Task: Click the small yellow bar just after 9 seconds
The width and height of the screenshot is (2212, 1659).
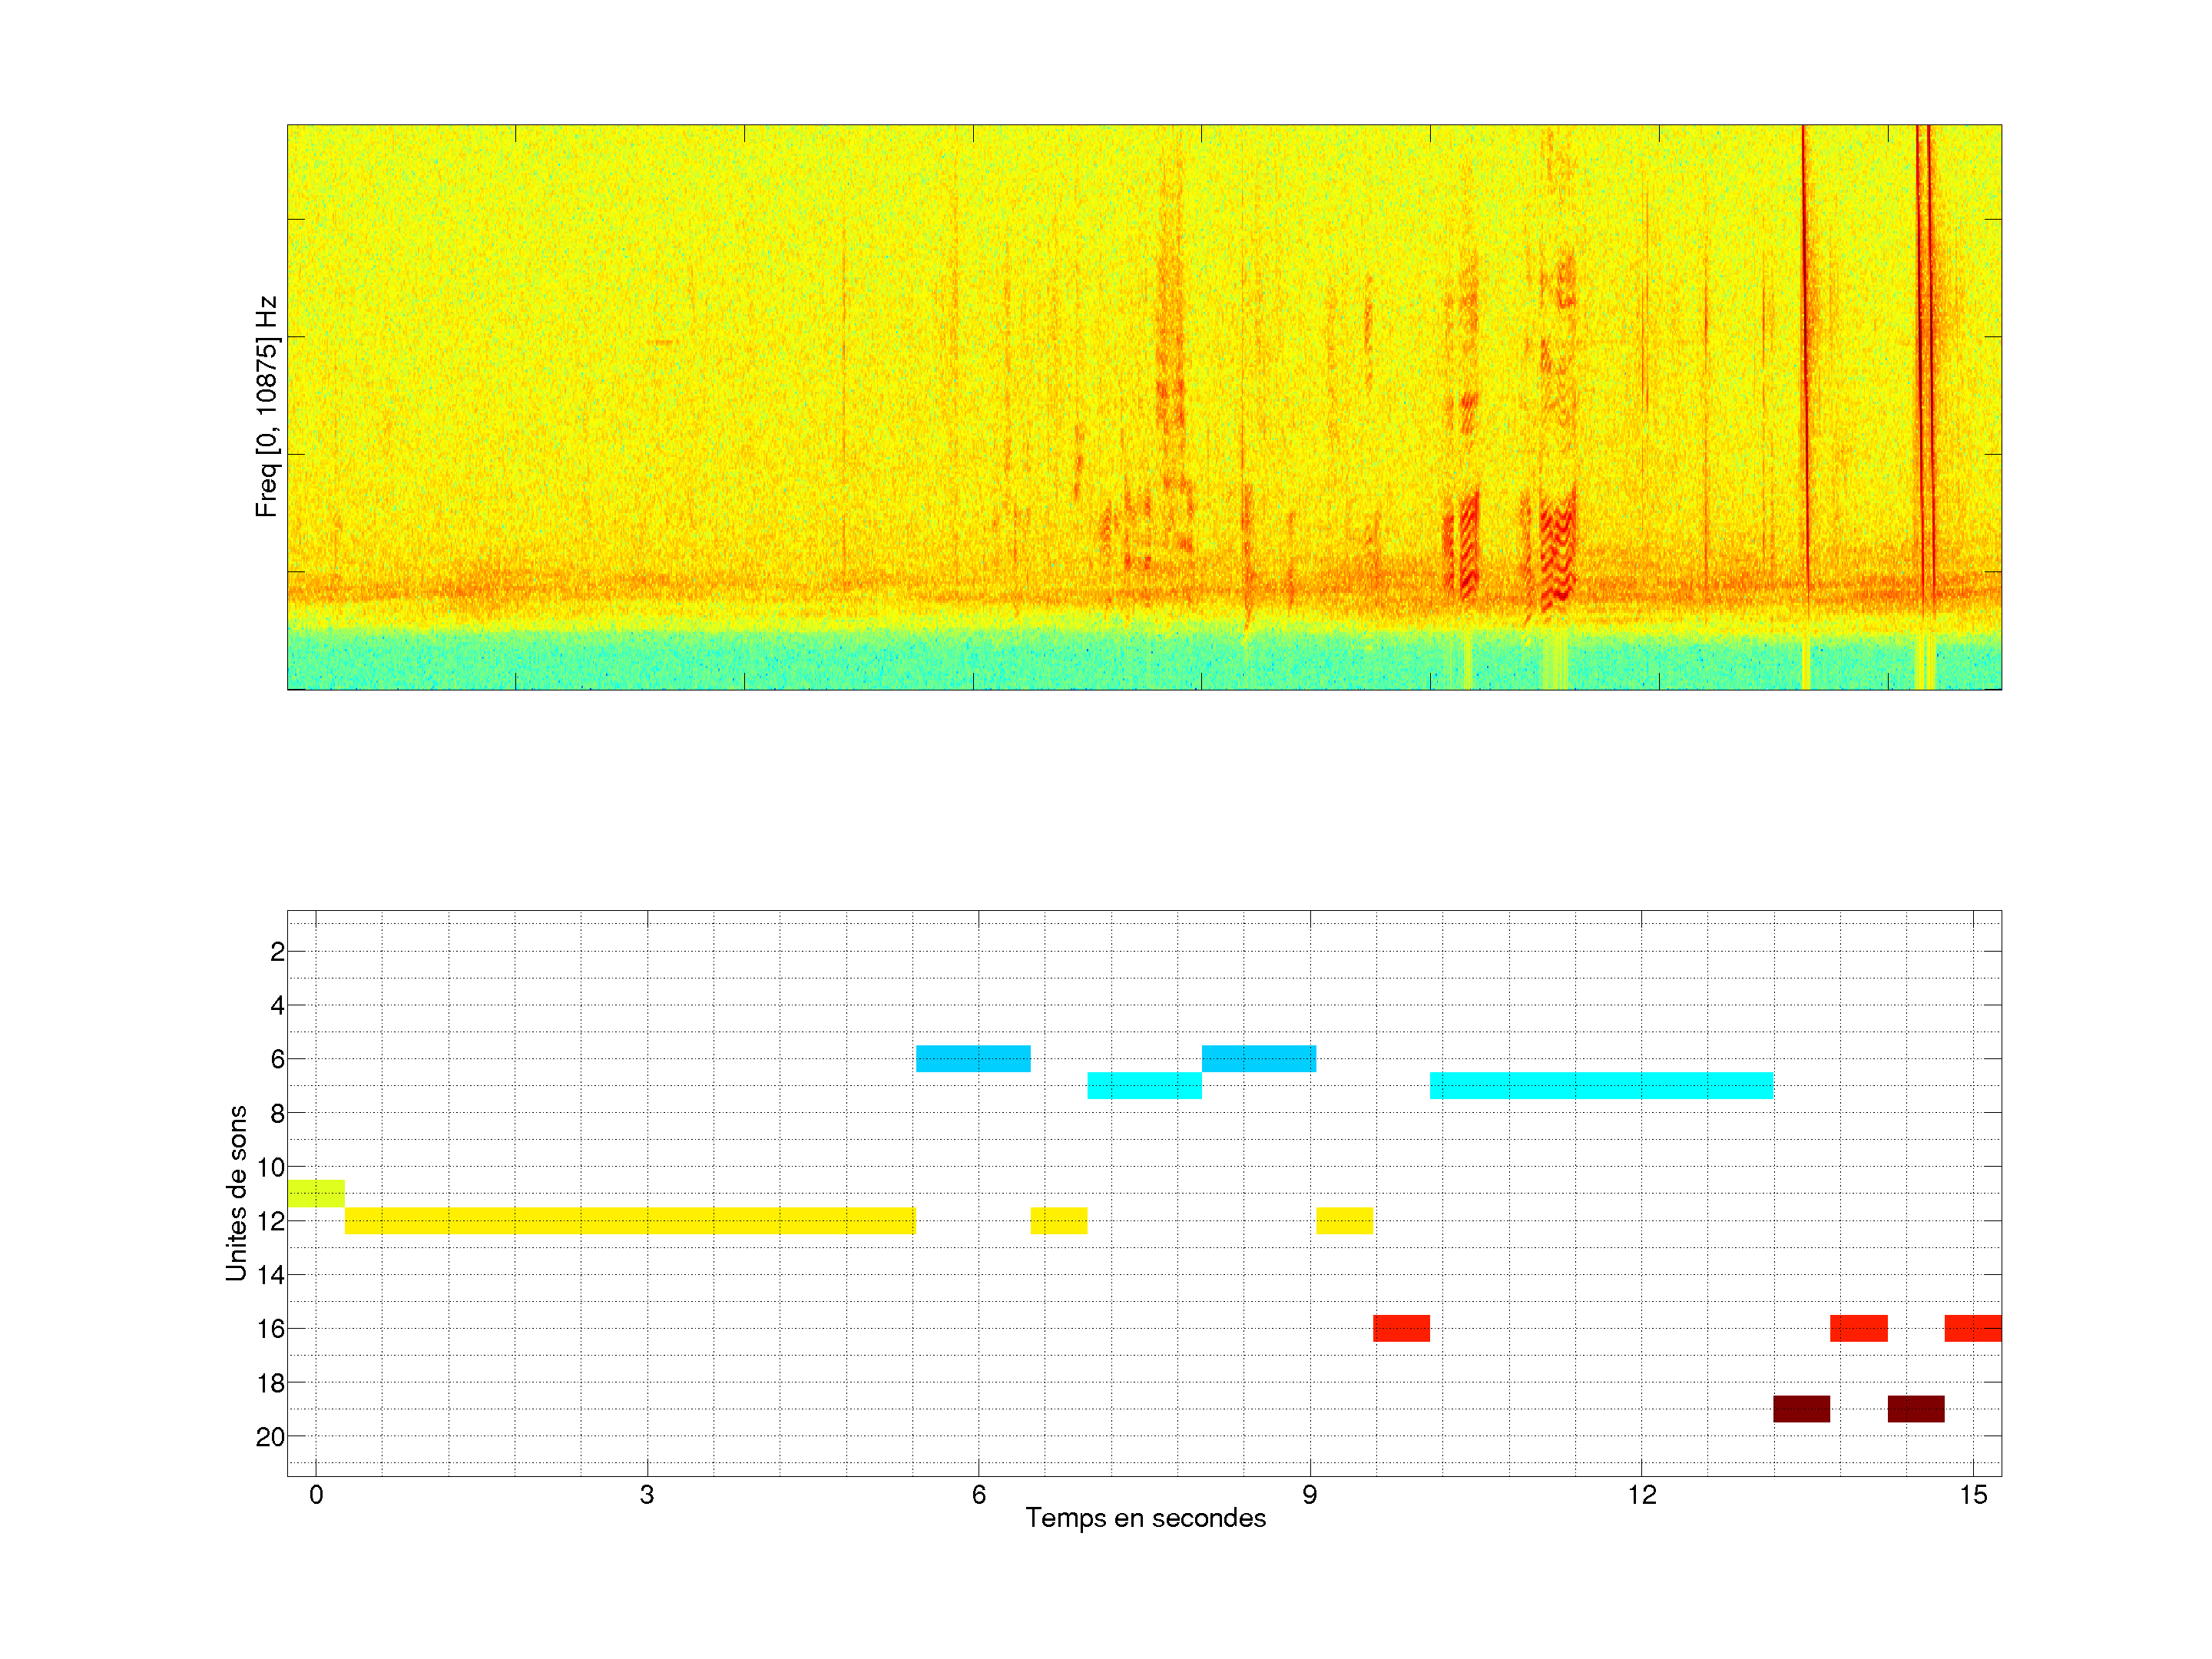Action: [x=1344, y=1220]
